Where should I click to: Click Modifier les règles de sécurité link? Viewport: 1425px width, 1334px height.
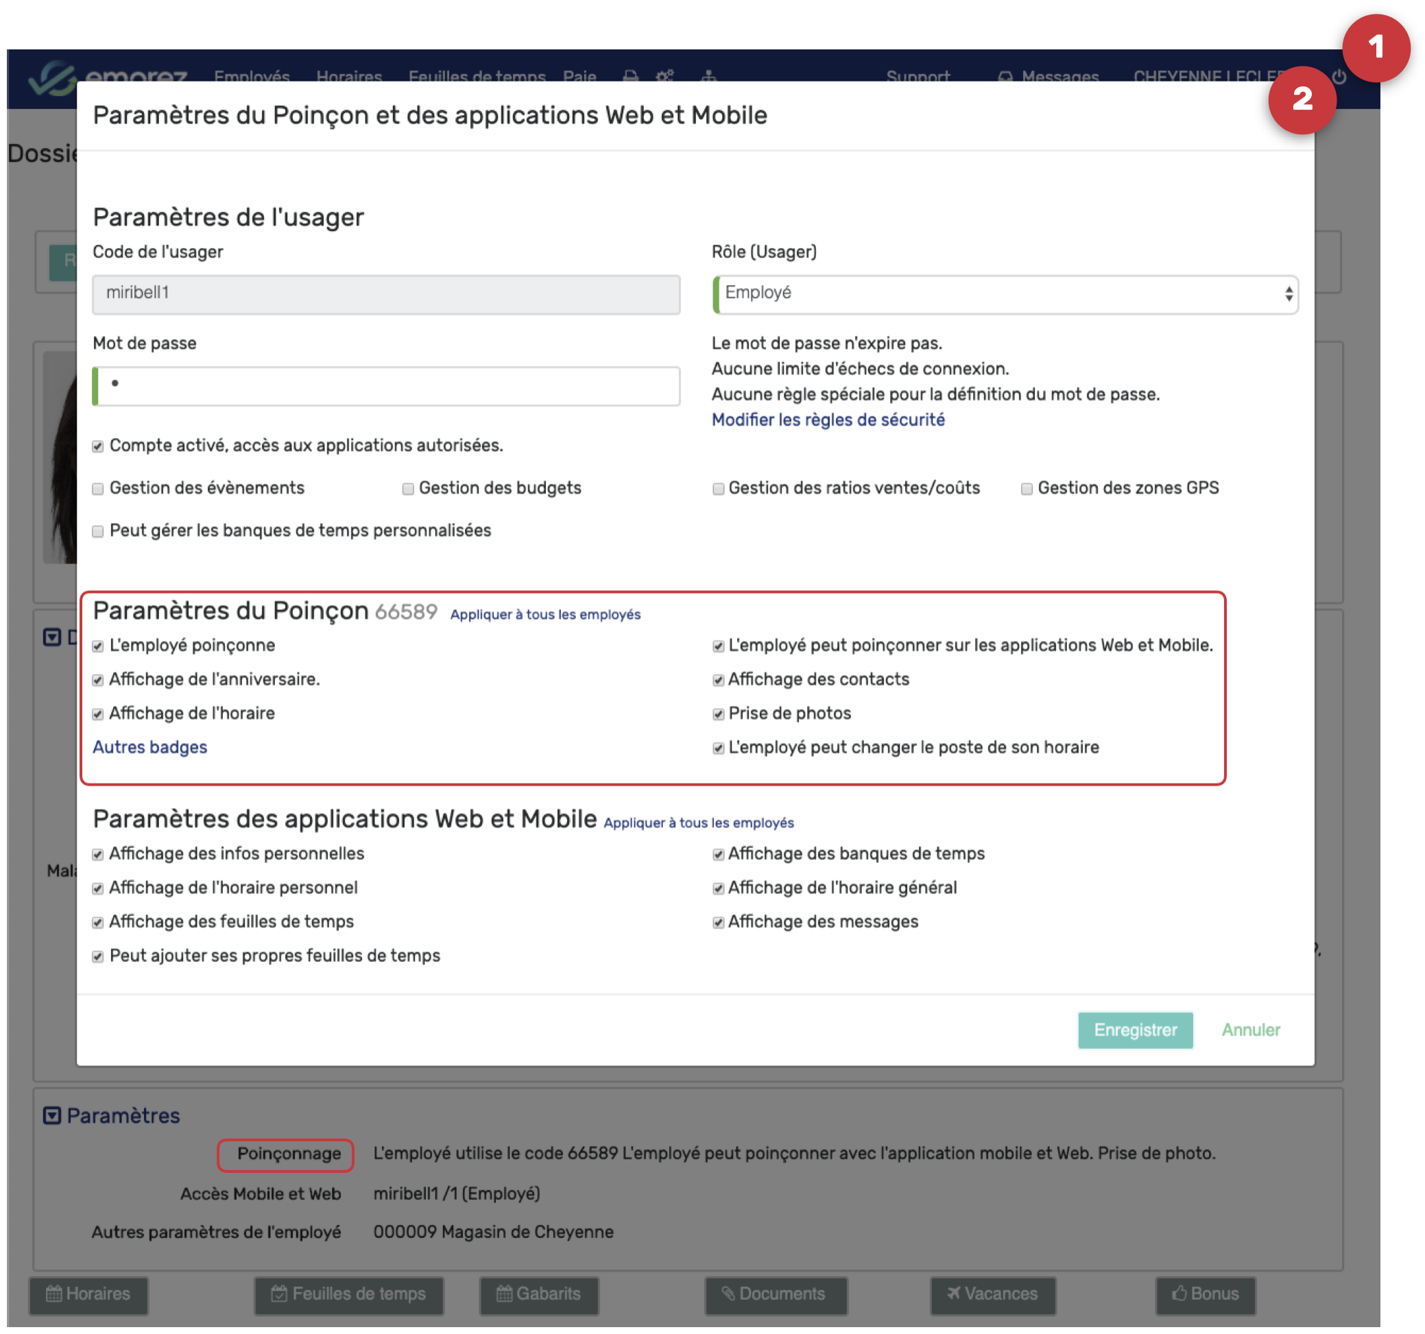coord(828,420)
